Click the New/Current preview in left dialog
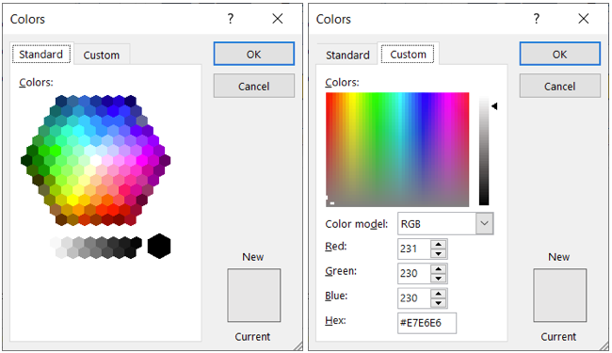 [x=253, y=296]
